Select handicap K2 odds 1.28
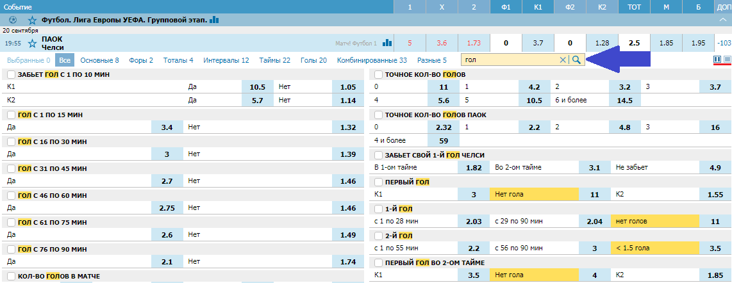The height and width of the screenshot is (283, 732). point(603,43)
